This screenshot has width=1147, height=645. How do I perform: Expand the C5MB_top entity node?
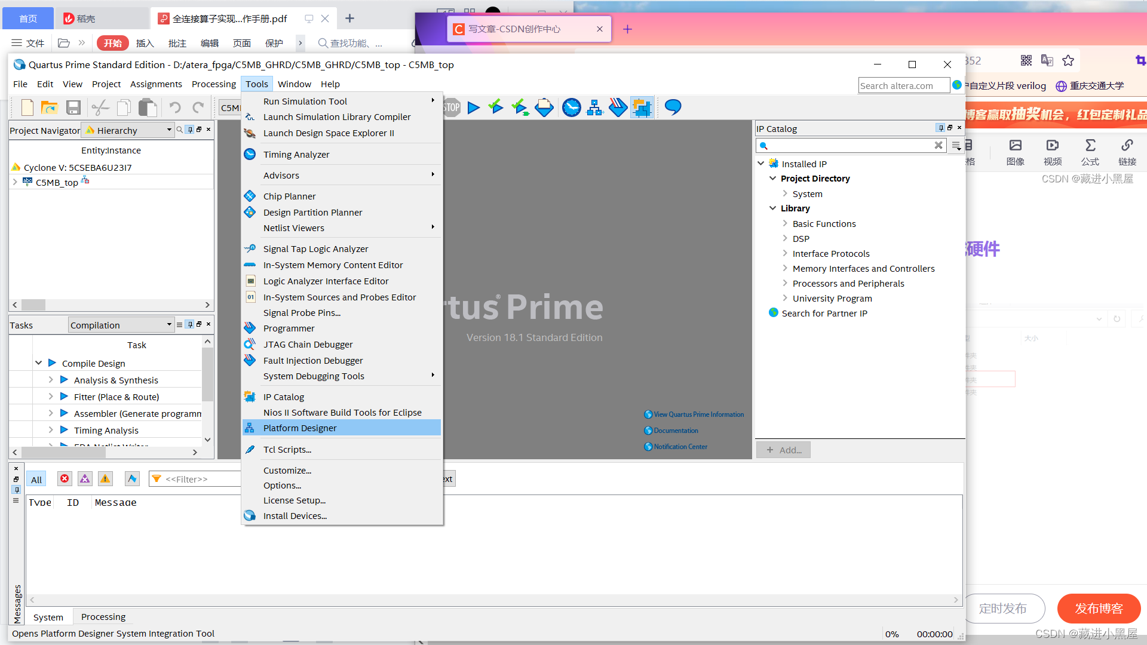tap(15, 182)
